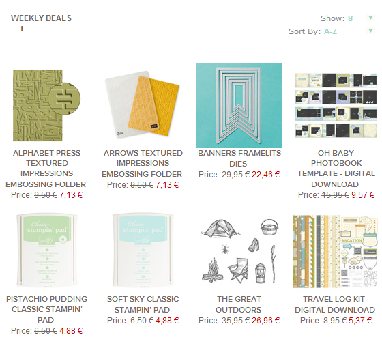Open The Great Outdoors stamp set image
382x346 pixels.
pos(239,251)
